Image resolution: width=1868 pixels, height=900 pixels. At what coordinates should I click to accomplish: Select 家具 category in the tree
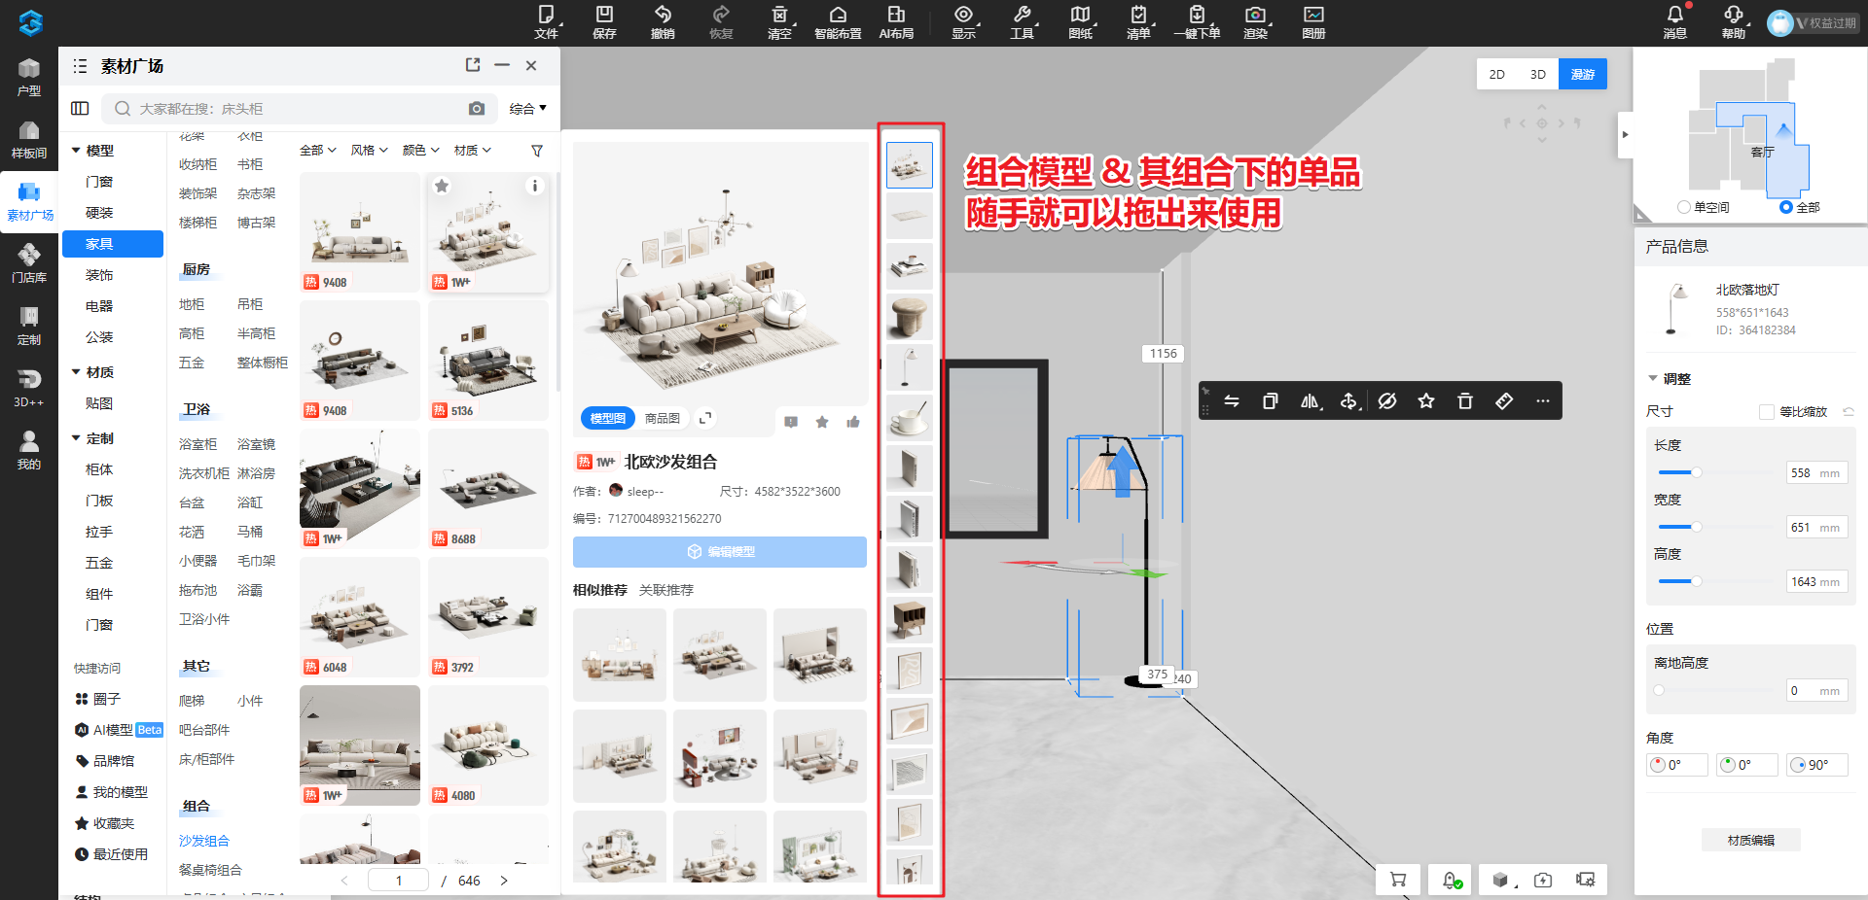point(113,244)
